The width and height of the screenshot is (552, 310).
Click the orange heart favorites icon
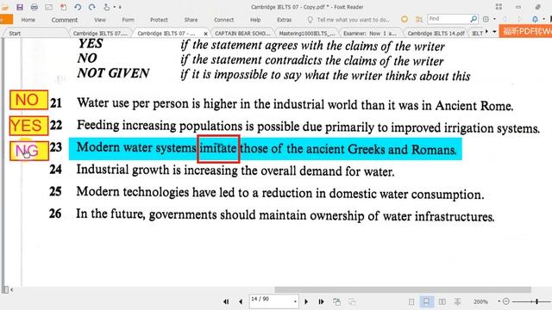click(405, 19)
